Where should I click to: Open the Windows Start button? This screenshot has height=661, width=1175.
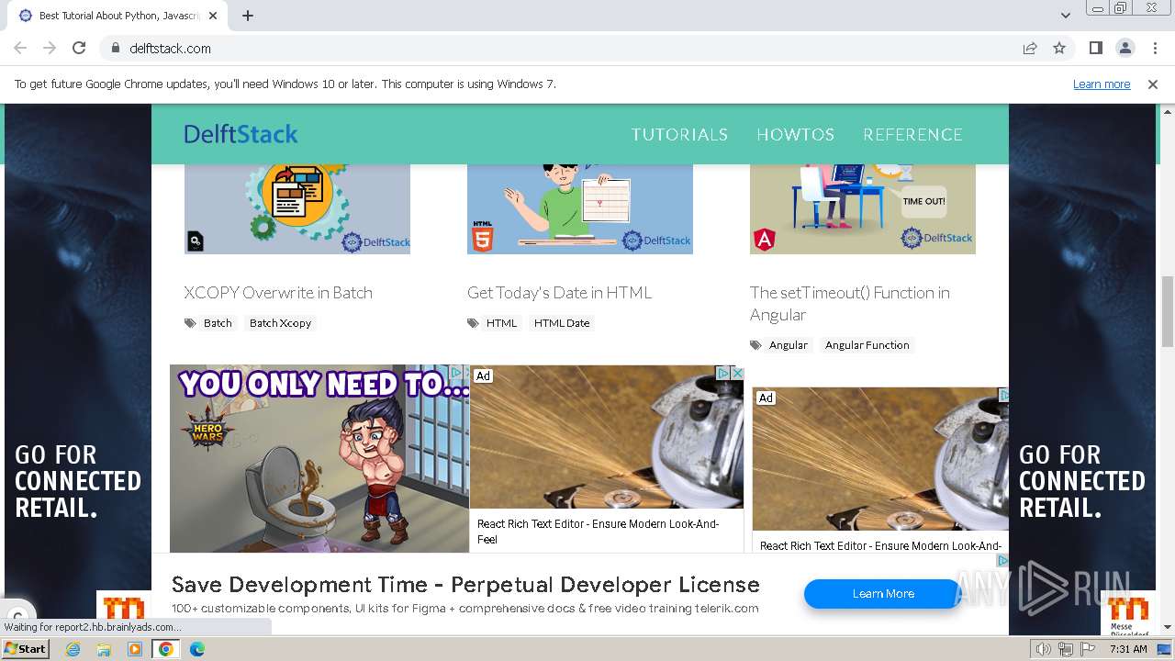pyautogui.click(x=26, y=649)
